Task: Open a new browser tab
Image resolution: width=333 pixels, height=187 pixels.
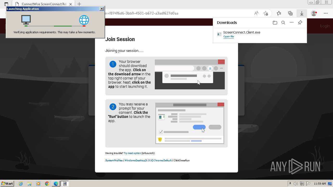Action: (x=79, y=4)
